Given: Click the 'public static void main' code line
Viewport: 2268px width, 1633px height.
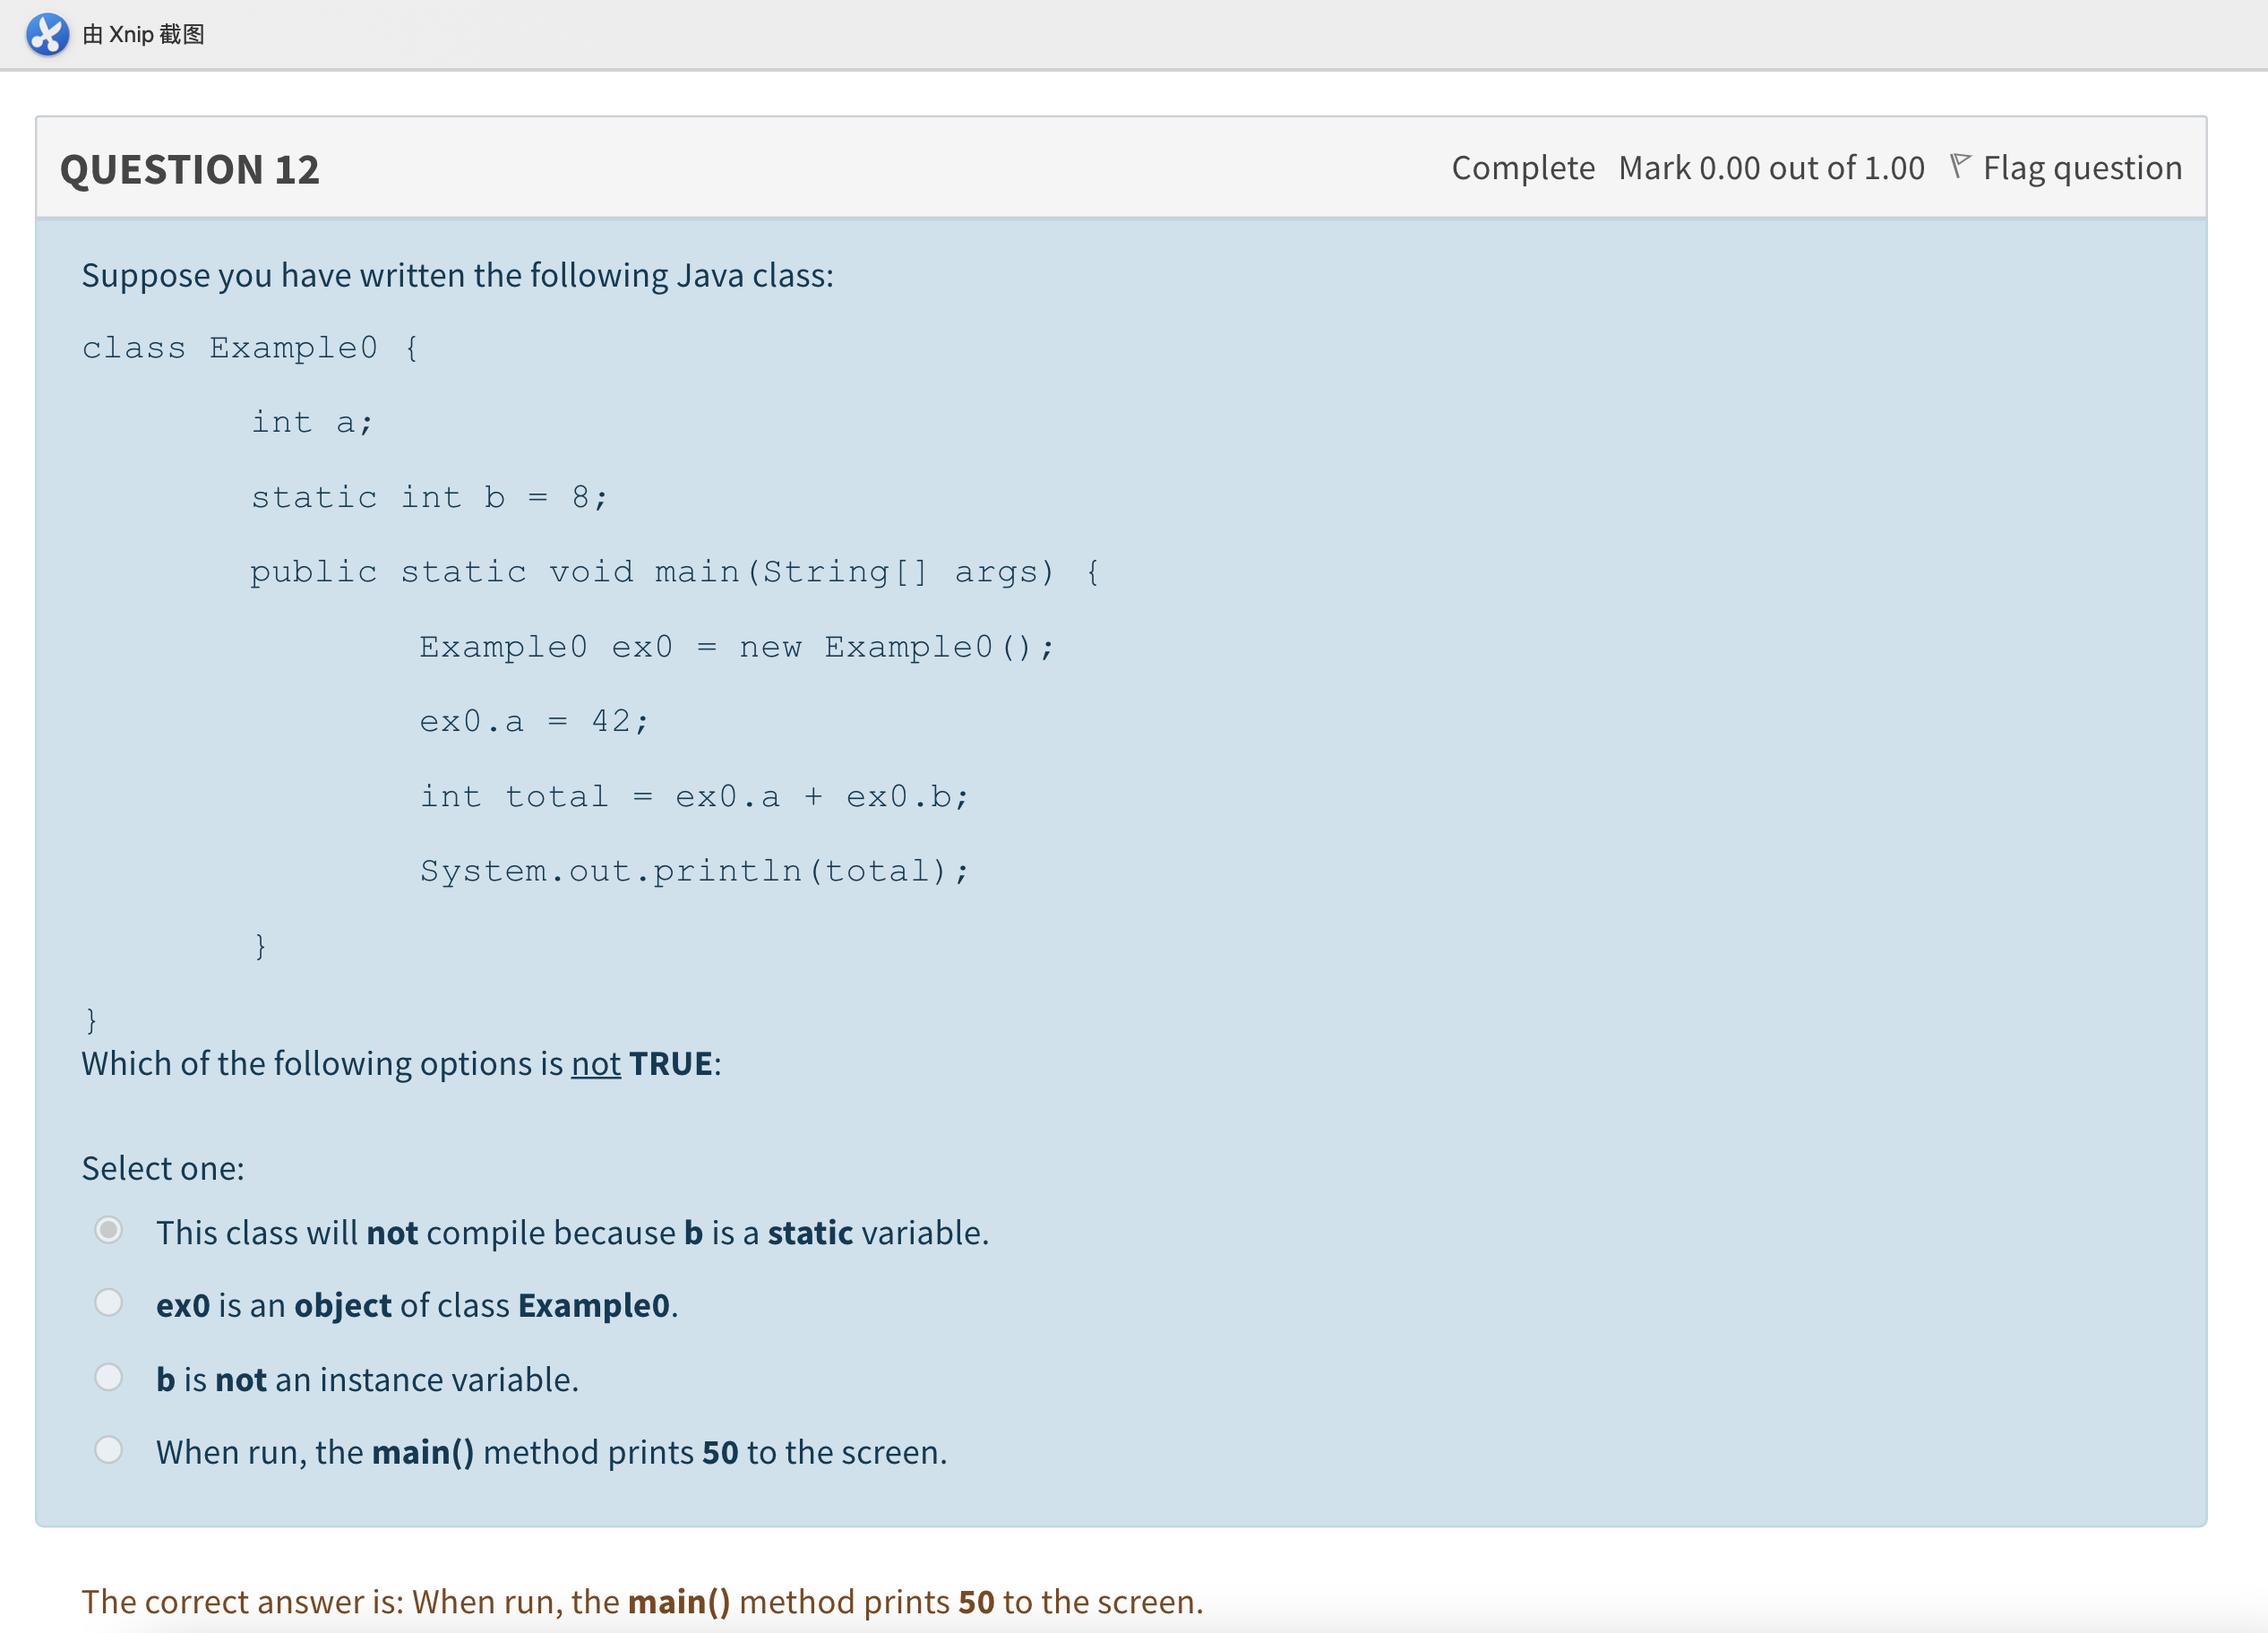Looking at the screenshot, I should coord(674,572).
